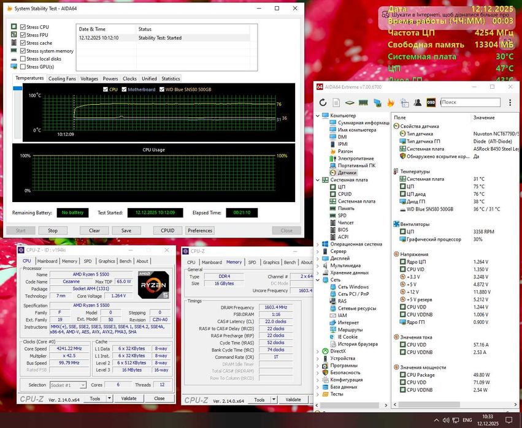This screenshot has width=522, height=428.
Task: Open Preferences in System Stability Test
Action: tap(200, 231)
